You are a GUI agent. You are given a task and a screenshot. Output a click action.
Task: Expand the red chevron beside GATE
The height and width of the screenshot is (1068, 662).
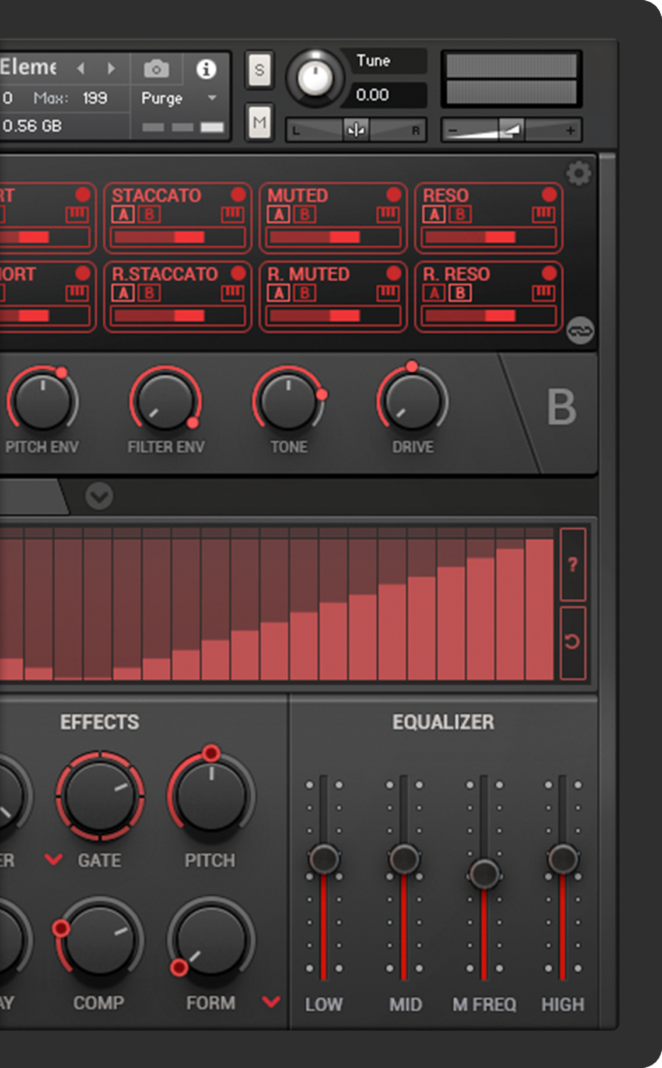click(54, 859)
